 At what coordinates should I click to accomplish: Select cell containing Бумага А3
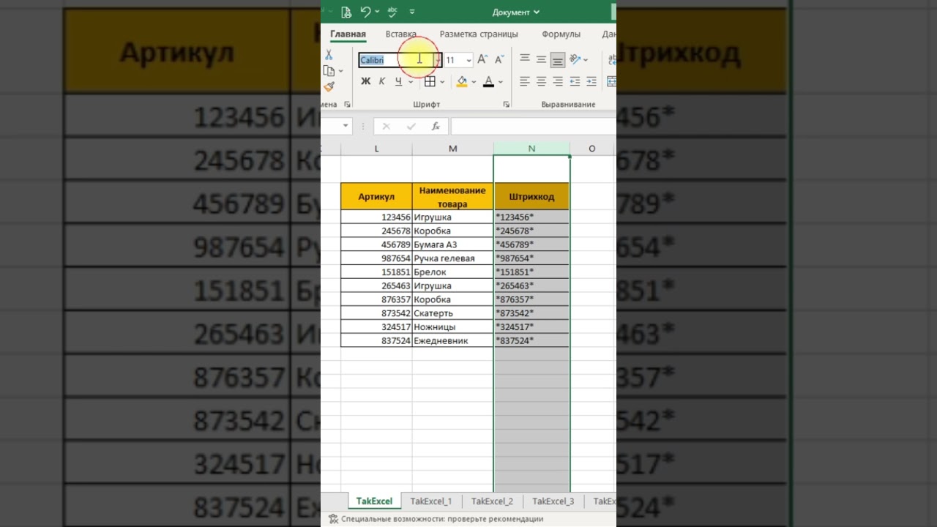coord(452,244)
